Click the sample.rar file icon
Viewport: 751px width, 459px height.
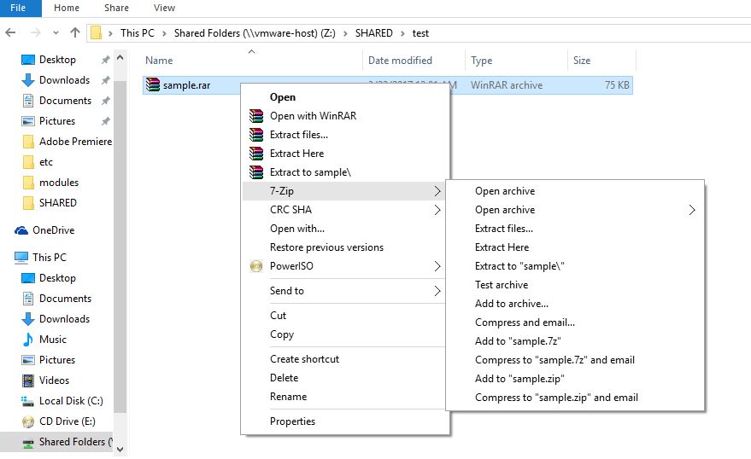[153, 85]
